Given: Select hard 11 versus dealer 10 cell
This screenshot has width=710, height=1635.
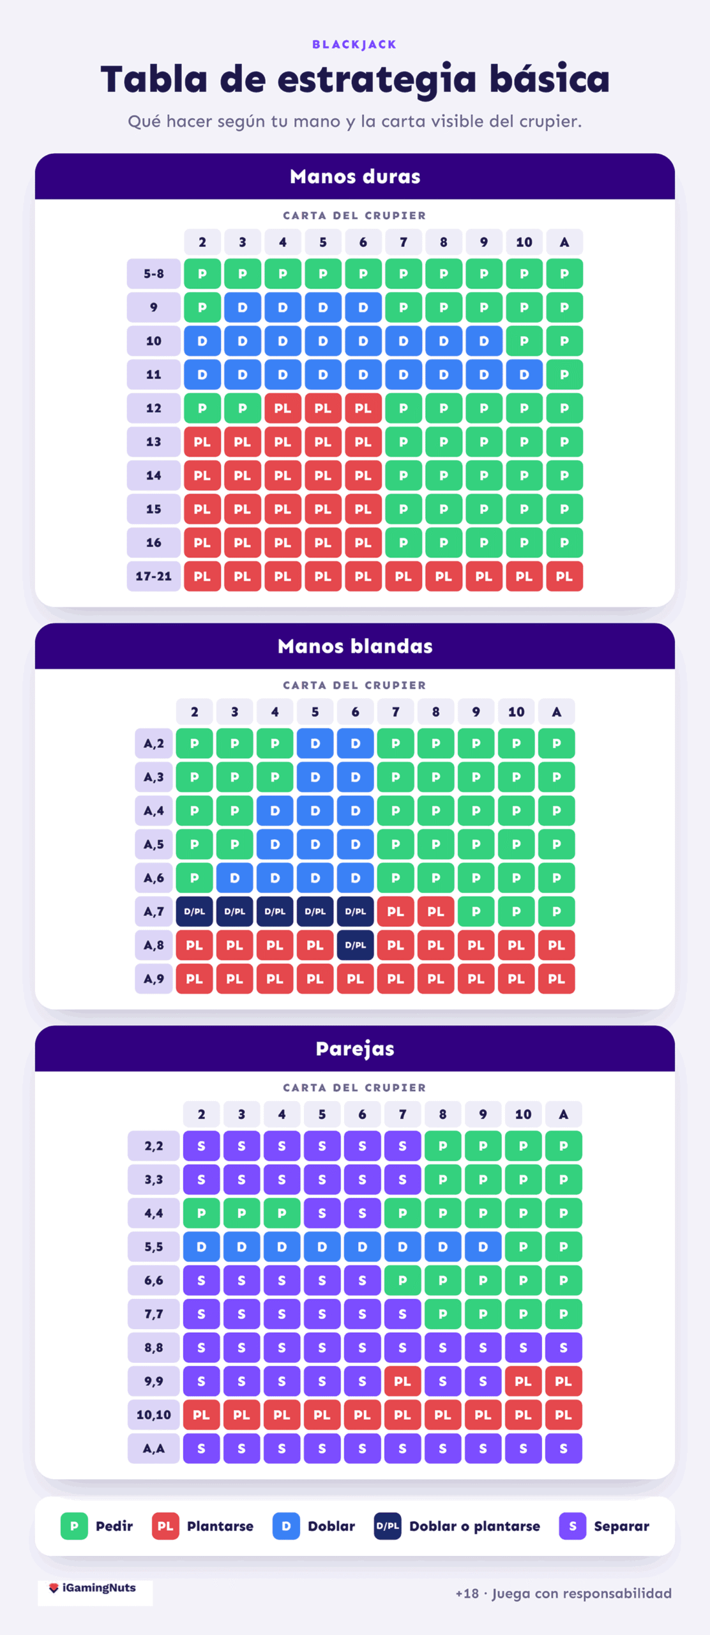Looking at the screenshot, I should (x=524, y=374).
